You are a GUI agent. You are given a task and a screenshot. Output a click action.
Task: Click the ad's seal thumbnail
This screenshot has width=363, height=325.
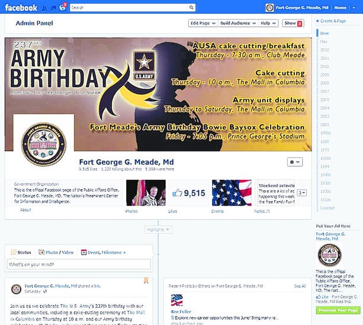pos(329,255)
